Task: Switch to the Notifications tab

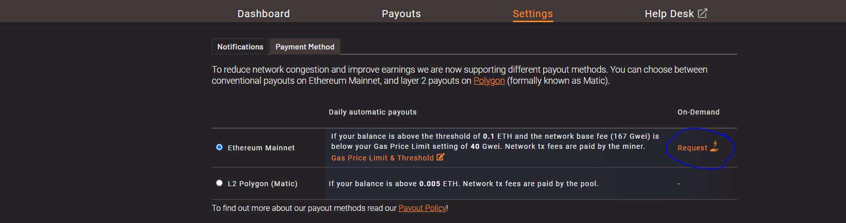Action: coord(240,47)
